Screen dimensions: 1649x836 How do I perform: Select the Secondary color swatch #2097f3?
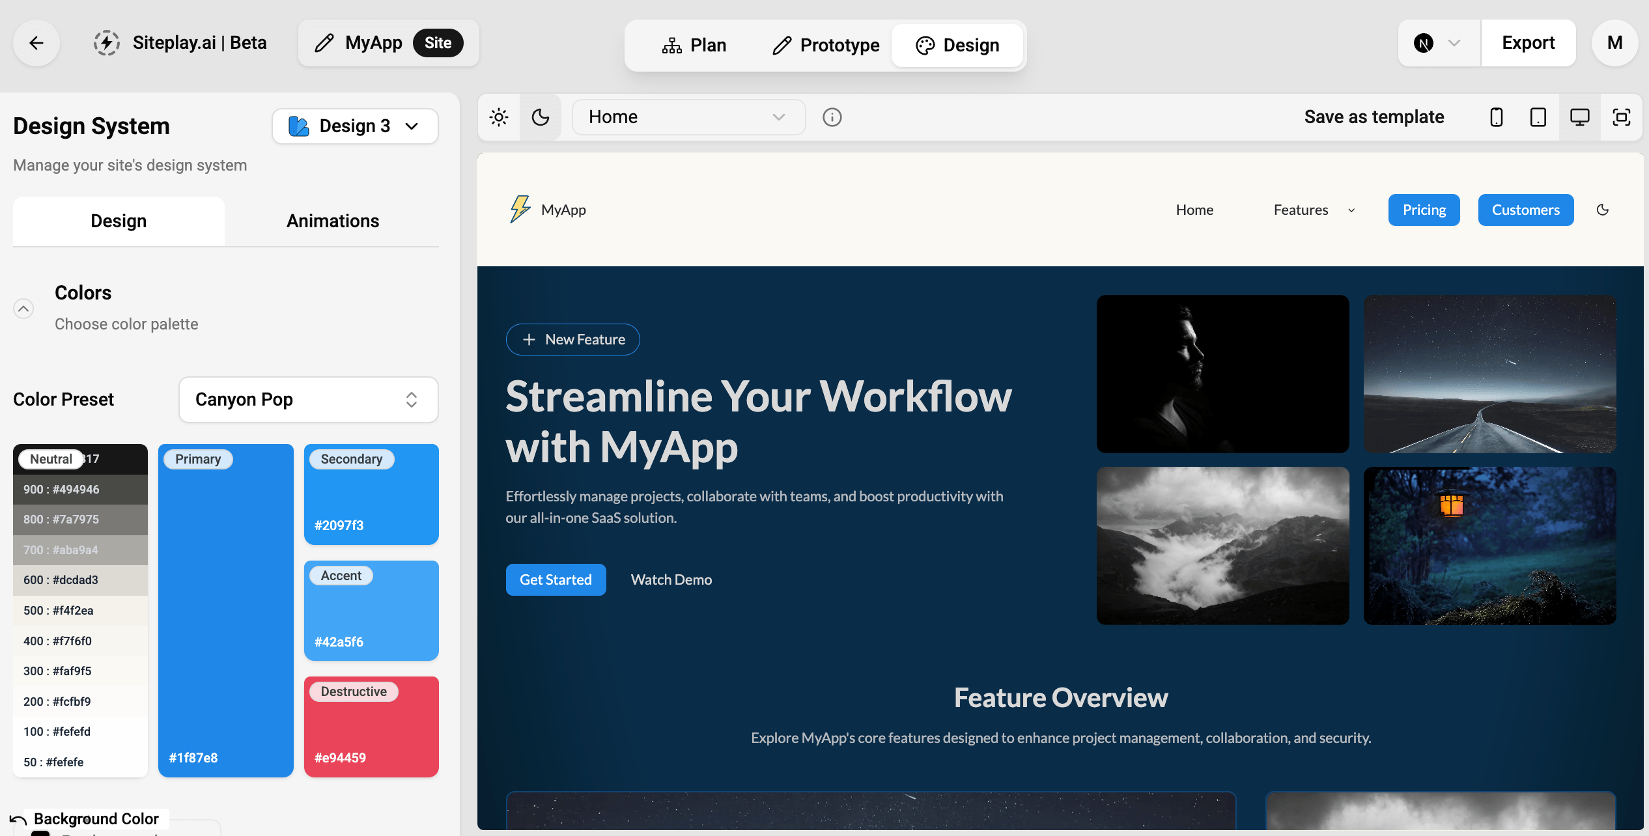(371, 494)
